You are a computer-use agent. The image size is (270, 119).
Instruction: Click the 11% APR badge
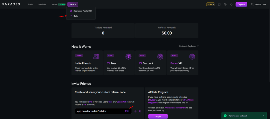pos(62,4)
